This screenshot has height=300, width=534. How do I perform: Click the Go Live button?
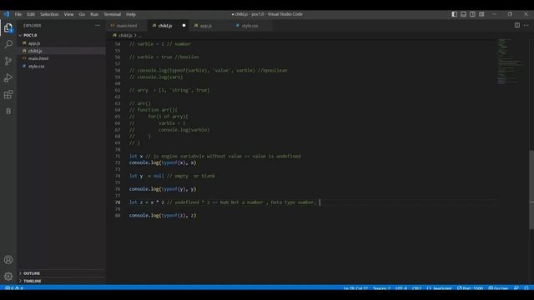click(x=498, y=288)
